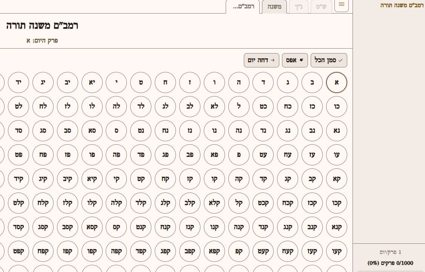425x272 pixels.
Task: Click chapter עו circle
Action: (337, 154)
